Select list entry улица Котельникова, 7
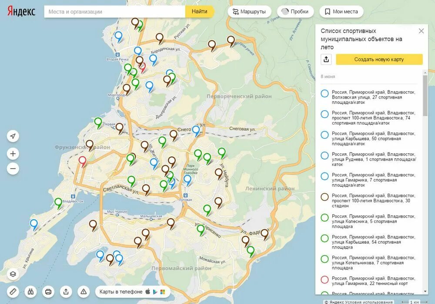Image resolution: width=435 pixels, height=304 pixels. point(369,263)
